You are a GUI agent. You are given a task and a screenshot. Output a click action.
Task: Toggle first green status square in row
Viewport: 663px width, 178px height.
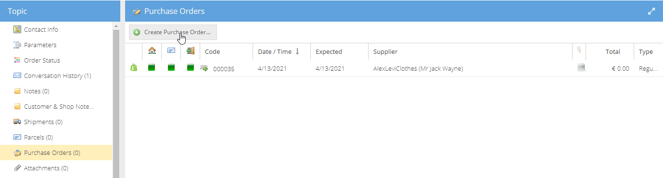[x=152, y=68]
